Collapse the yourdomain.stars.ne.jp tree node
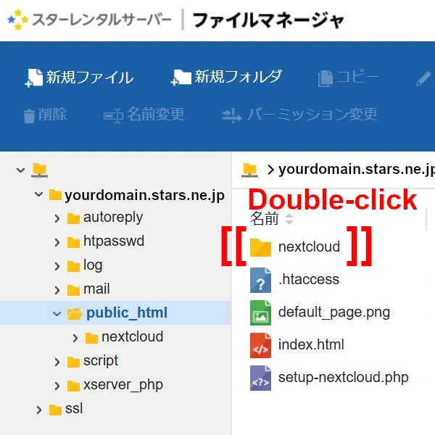This screenshot has height=435, width=435. click(x=39, y=194)
